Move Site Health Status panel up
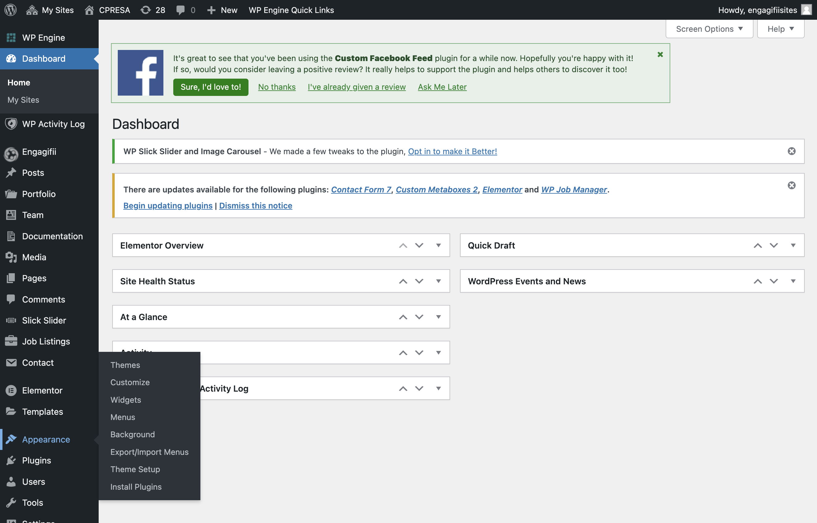The height and width of the screenshot is (523, 817). [x=403, y=281]
